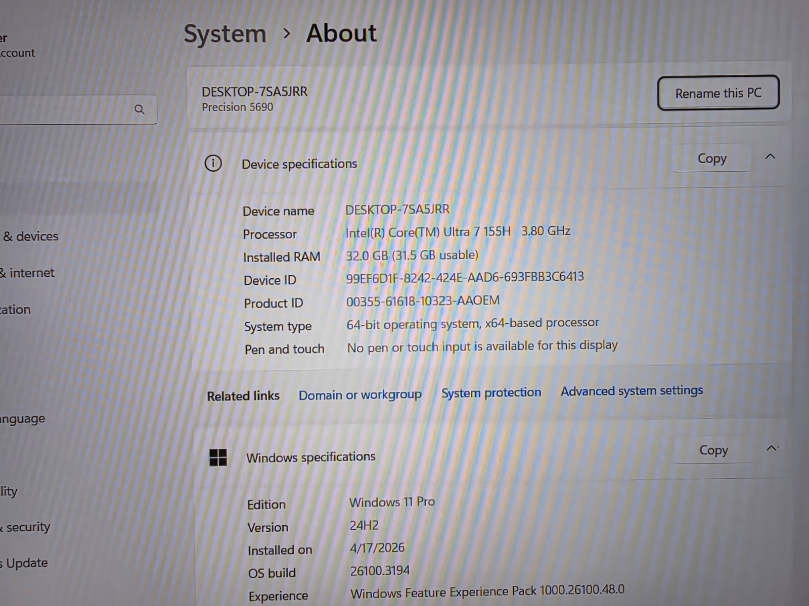Image resolution: width=809 pixels, height=606 pixels.
Task: Open System protection link
Action: pyautogui.click(x=491, y=392)
